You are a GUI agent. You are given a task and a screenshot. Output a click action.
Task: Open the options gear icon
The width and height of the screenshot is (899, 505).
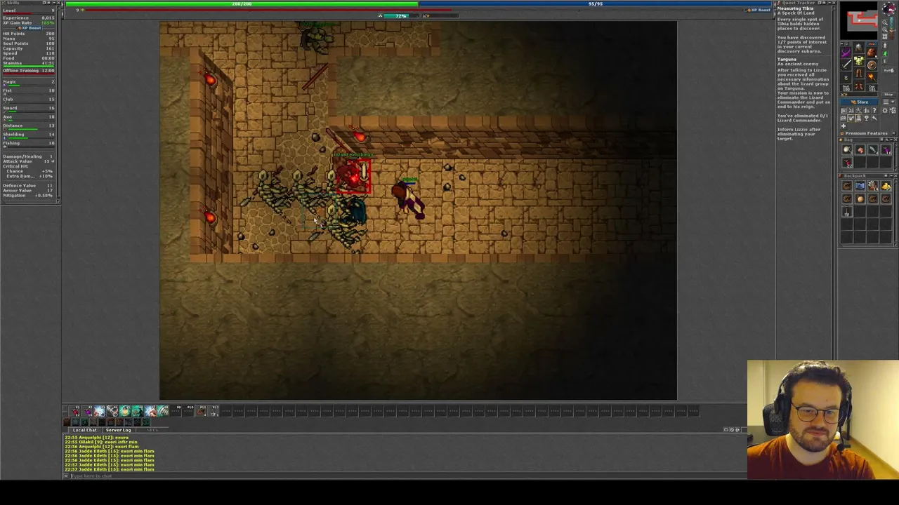pos(885,110)
